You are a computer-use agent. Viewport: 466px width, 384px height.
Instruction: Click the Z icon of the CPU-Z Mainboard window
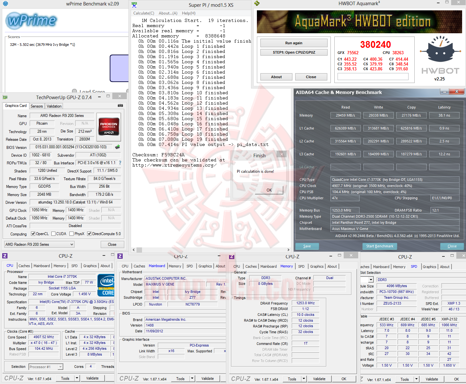[120, 256]
